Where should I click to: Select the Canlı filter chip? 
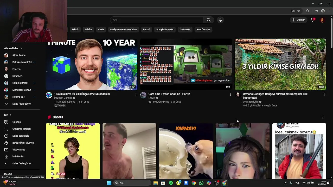[x=101, y=30]
